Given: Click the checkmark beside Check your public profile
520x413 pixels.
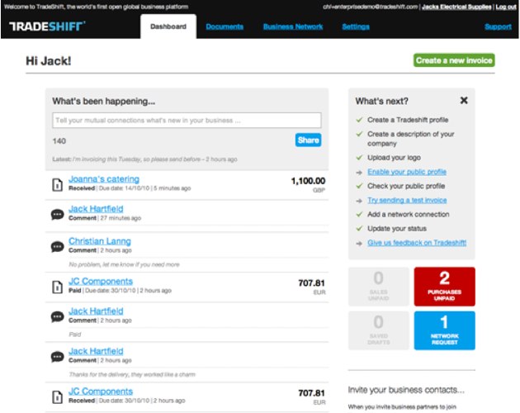Looking at the screenshot, I should [x=359, y=186].
